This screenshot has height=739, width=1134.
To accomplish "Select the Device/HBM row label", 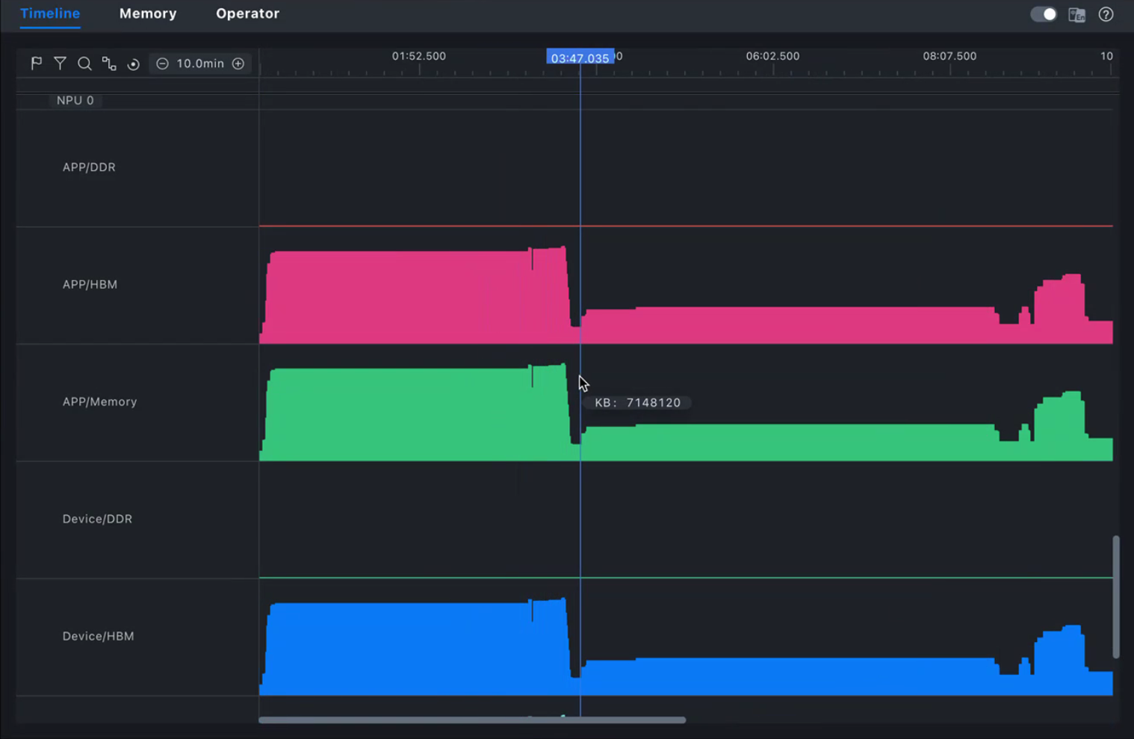I will (98, 636).
